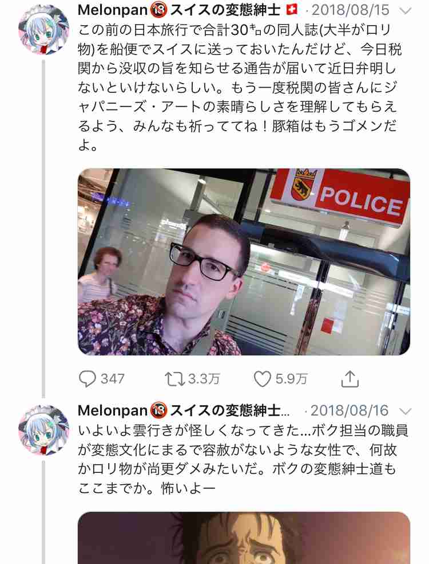The height and width of the screenshot is (564, 429).
Task: Open the second tweet's profile avatar
Action: click(43, 430)
